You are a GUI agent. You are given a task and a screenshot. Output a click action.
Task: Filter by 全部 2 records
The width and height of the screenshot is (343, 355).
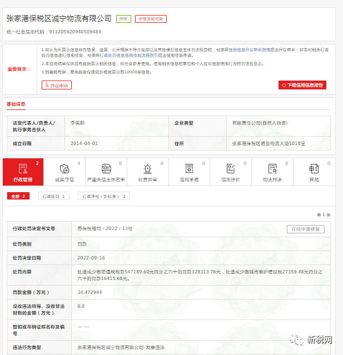click(x=18, y=196)
